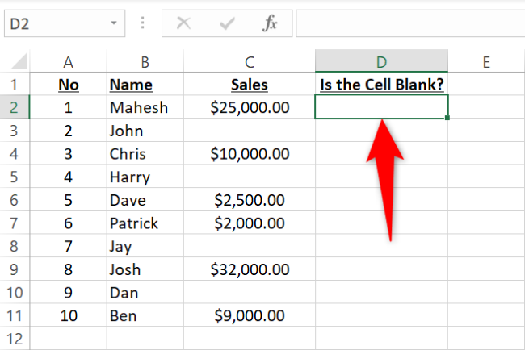Image resolution: width=525 pixels, height=350 pixels.
Task: Select the empty Sales cell next to John
Action: (x=250, y=131)
